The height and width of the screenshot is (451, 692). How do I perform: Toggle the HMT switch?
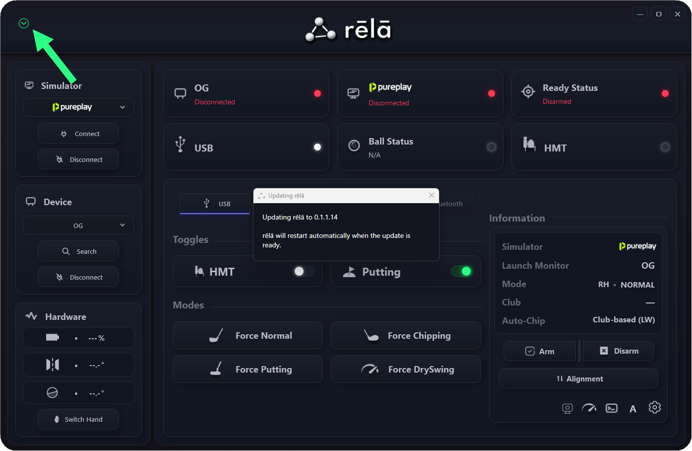click(x=304, y=271)
